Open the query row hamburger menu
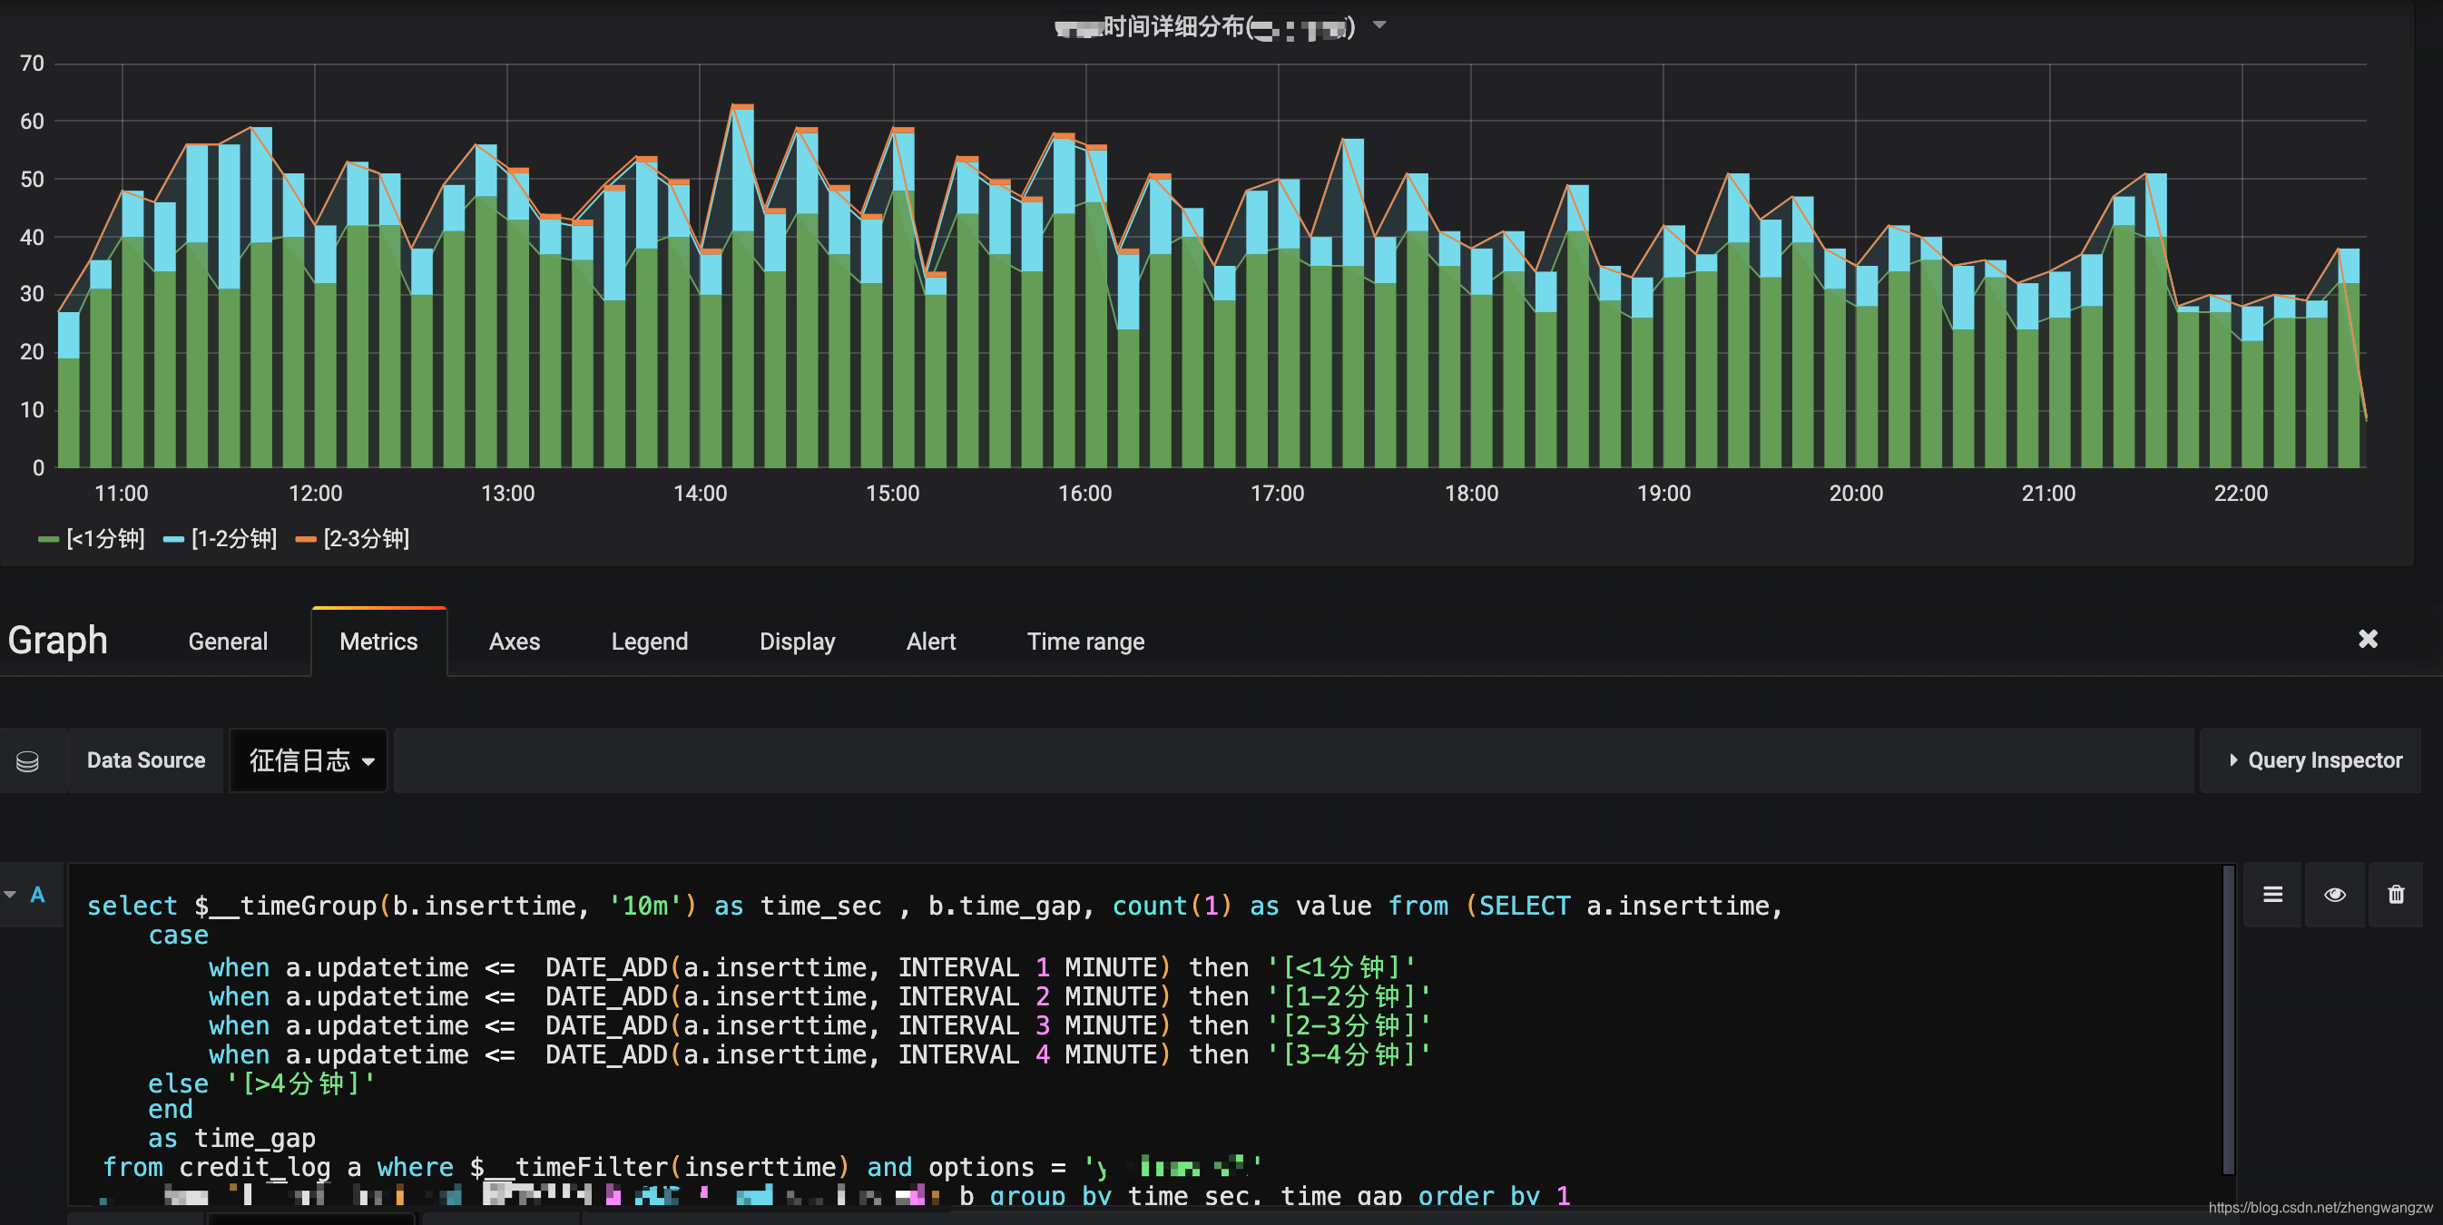 click(x=2272, y=894)
